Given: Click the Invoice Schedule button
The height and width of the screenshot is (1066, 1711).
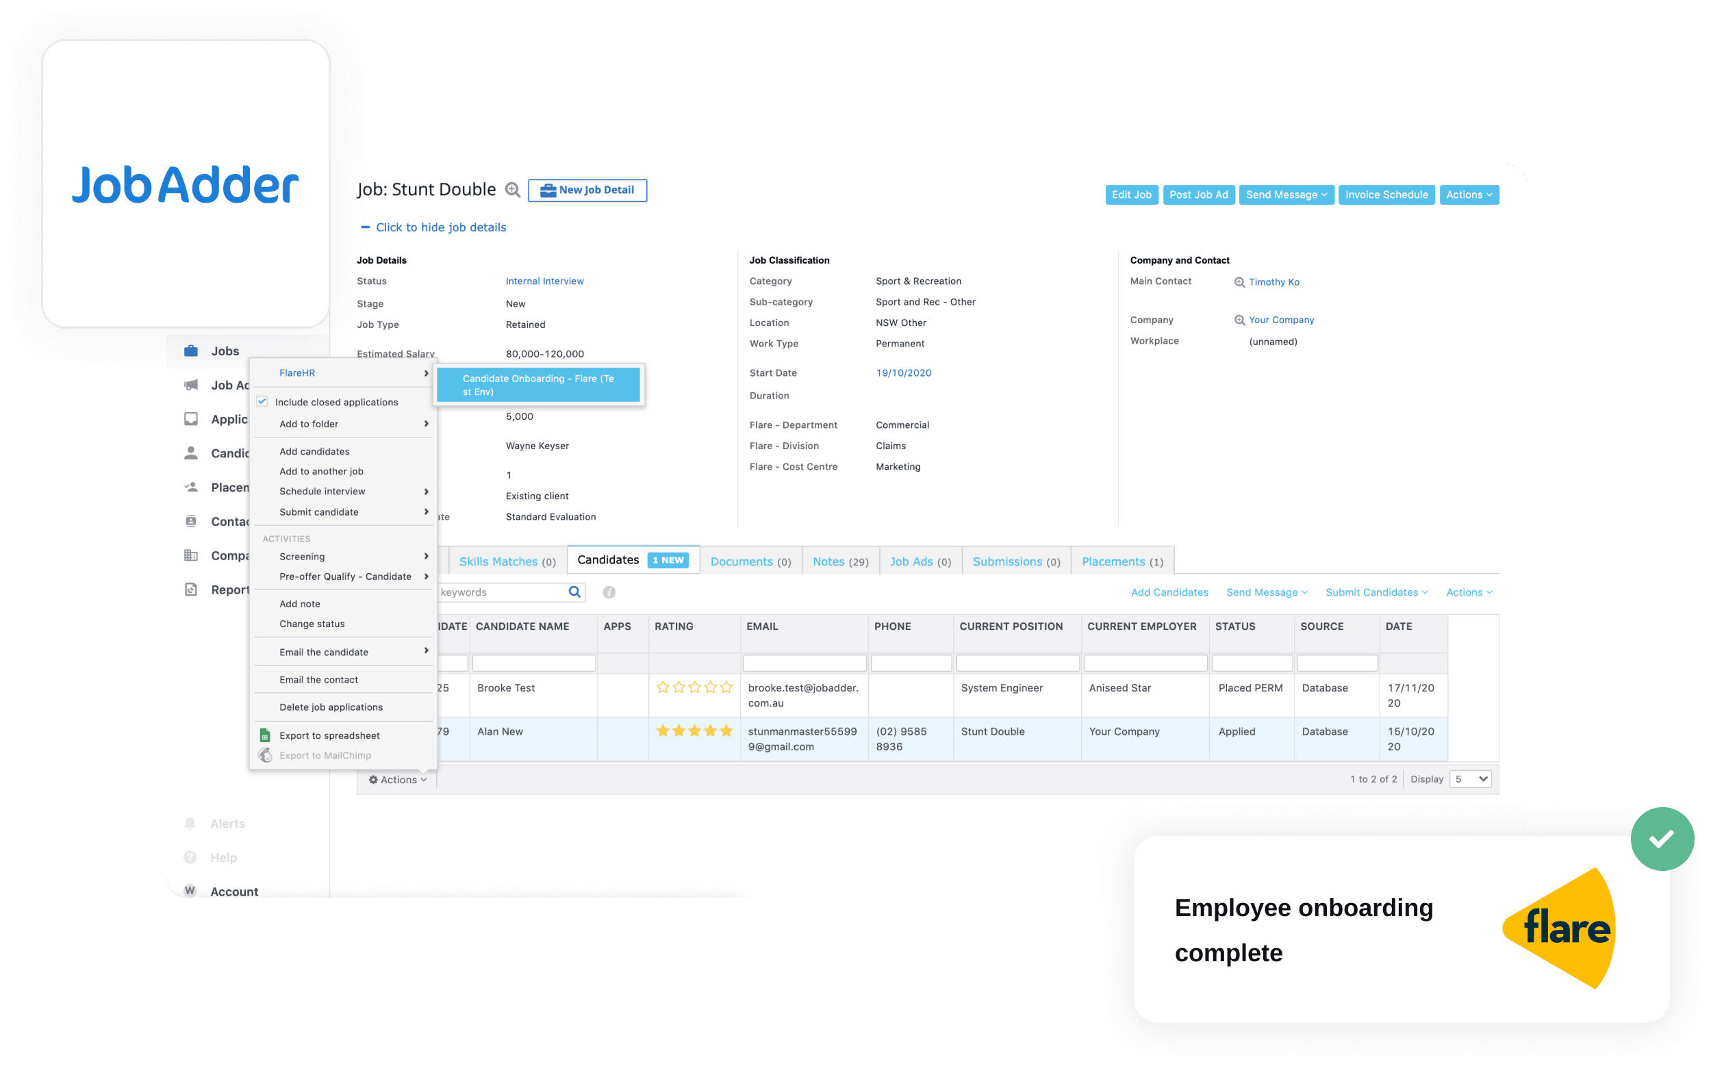Looking at the screenshot, I should pos(1386,194).
